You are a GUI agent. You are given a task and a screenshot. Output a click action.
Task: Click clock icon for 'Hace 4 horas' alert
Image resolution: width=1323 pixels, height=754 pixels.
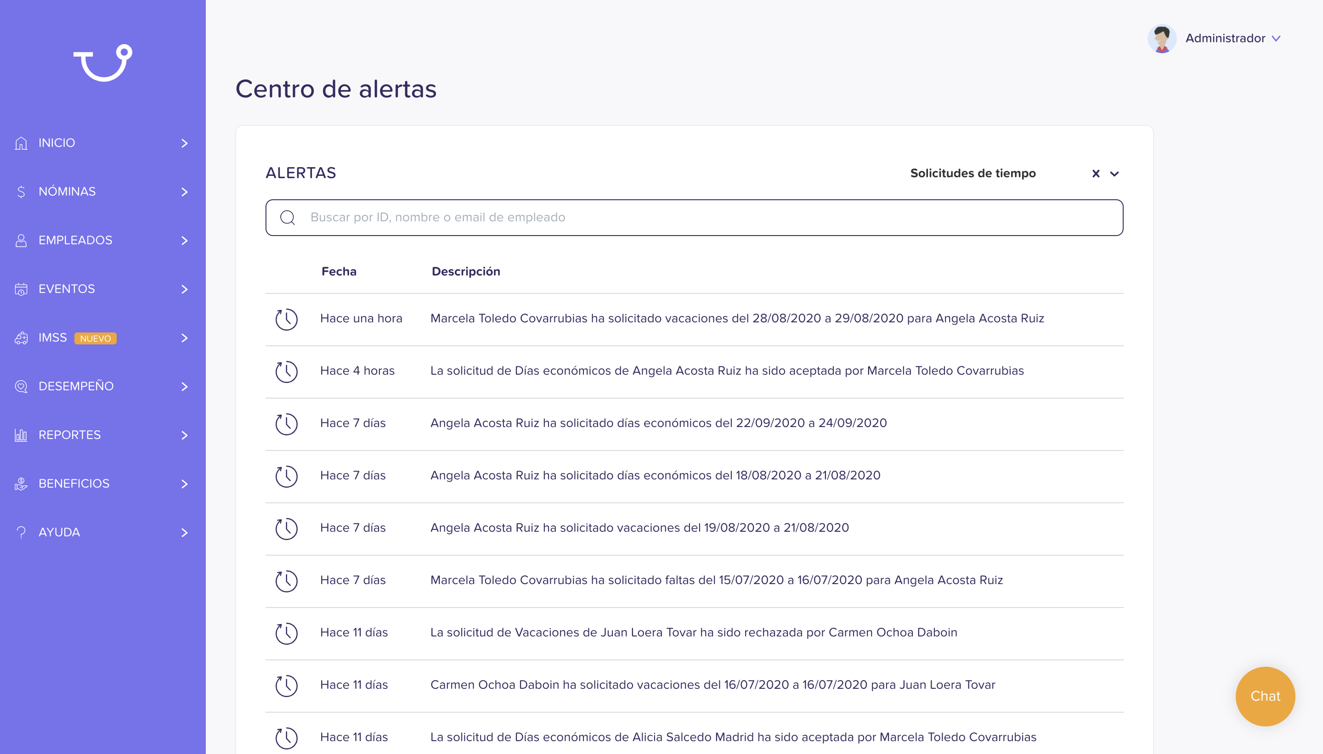pyautogui.click(x=287, y=371)
